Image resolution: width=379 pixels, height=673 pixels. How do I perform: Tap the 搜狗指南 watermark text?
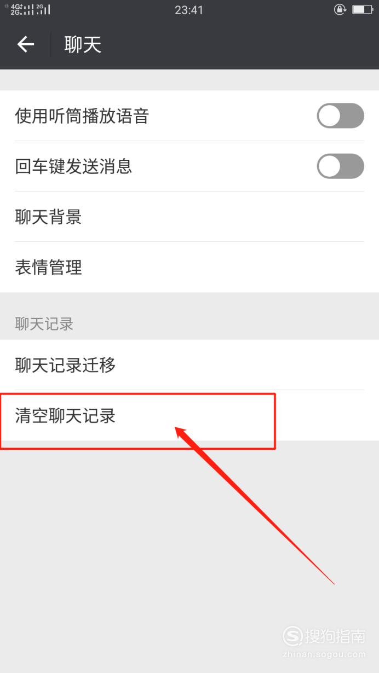(335, 636)
